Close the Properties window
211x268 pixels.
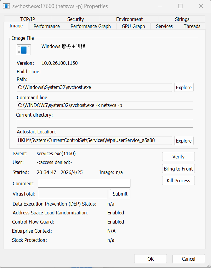(201, 6)
